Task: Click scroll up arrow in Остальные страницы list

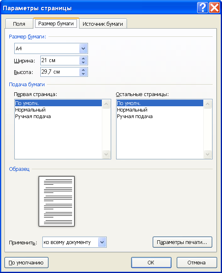Action: 207,104
